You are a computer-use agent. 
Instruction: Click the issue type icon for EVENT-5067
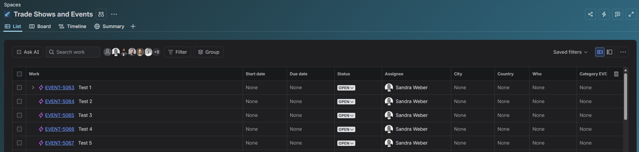[x=41, y=143]
